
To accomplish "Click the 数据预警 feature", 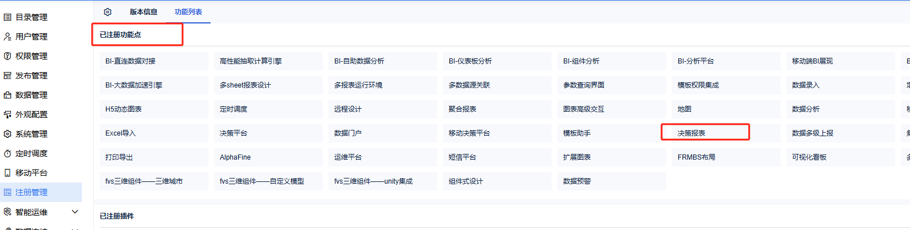I will pyautogui.click(x=612, y=181).
